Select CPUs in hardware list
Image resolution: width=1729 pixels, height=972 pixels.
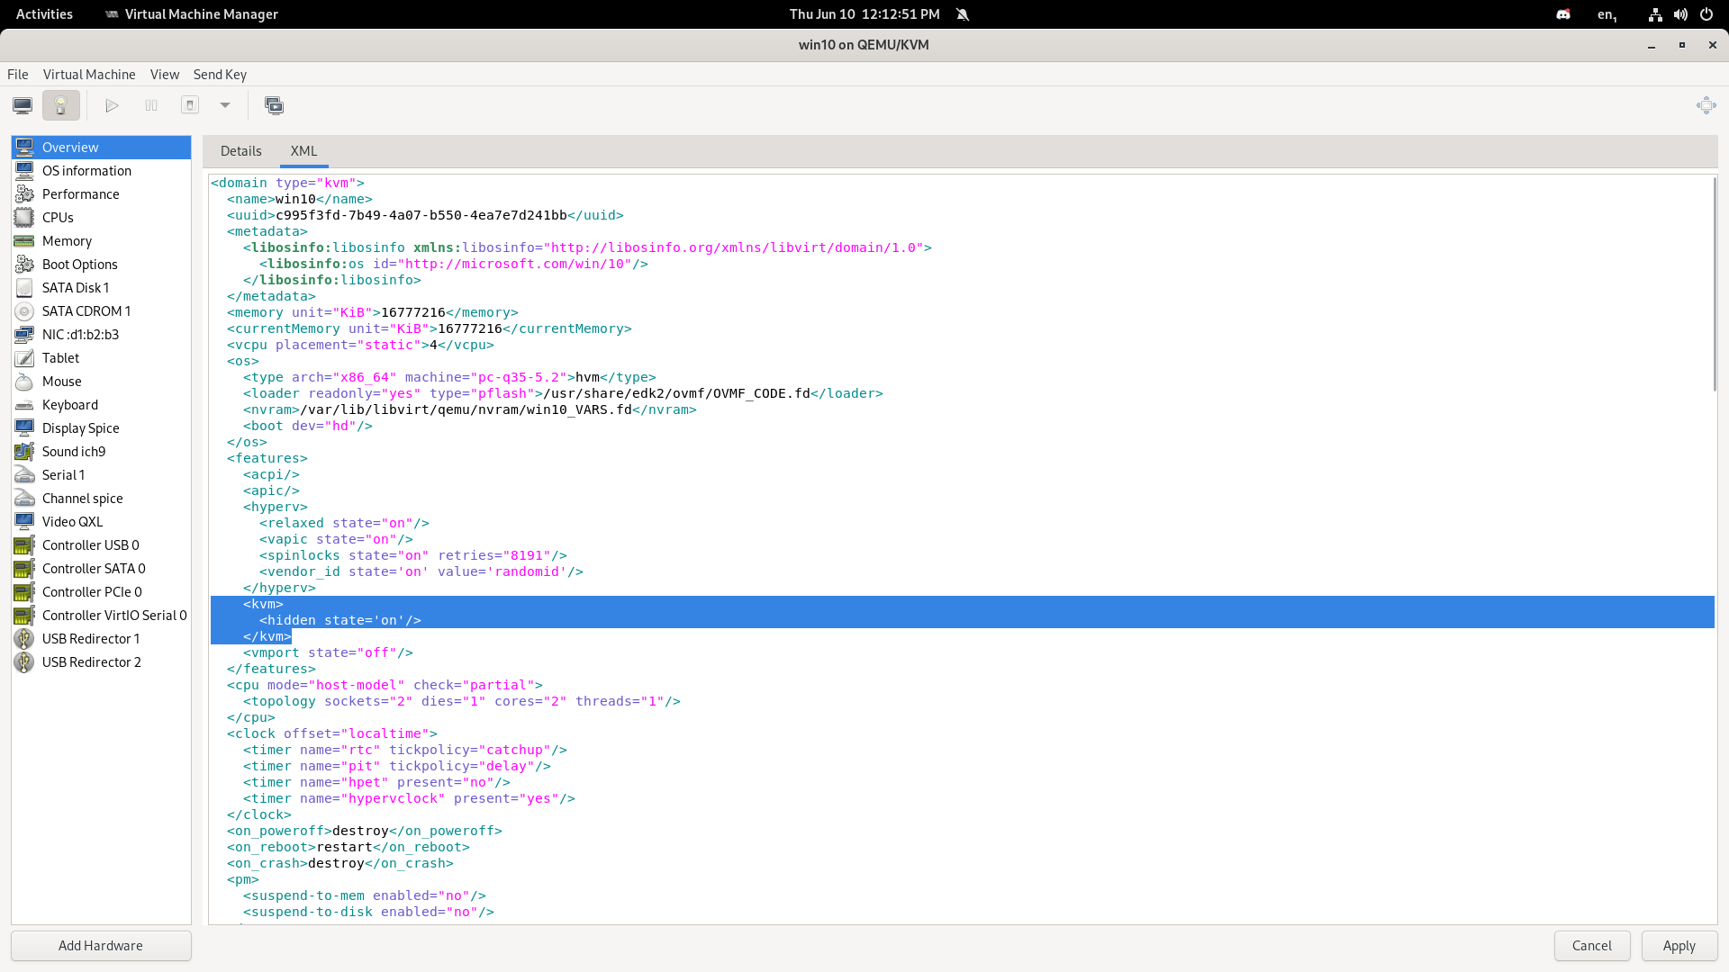58,218
